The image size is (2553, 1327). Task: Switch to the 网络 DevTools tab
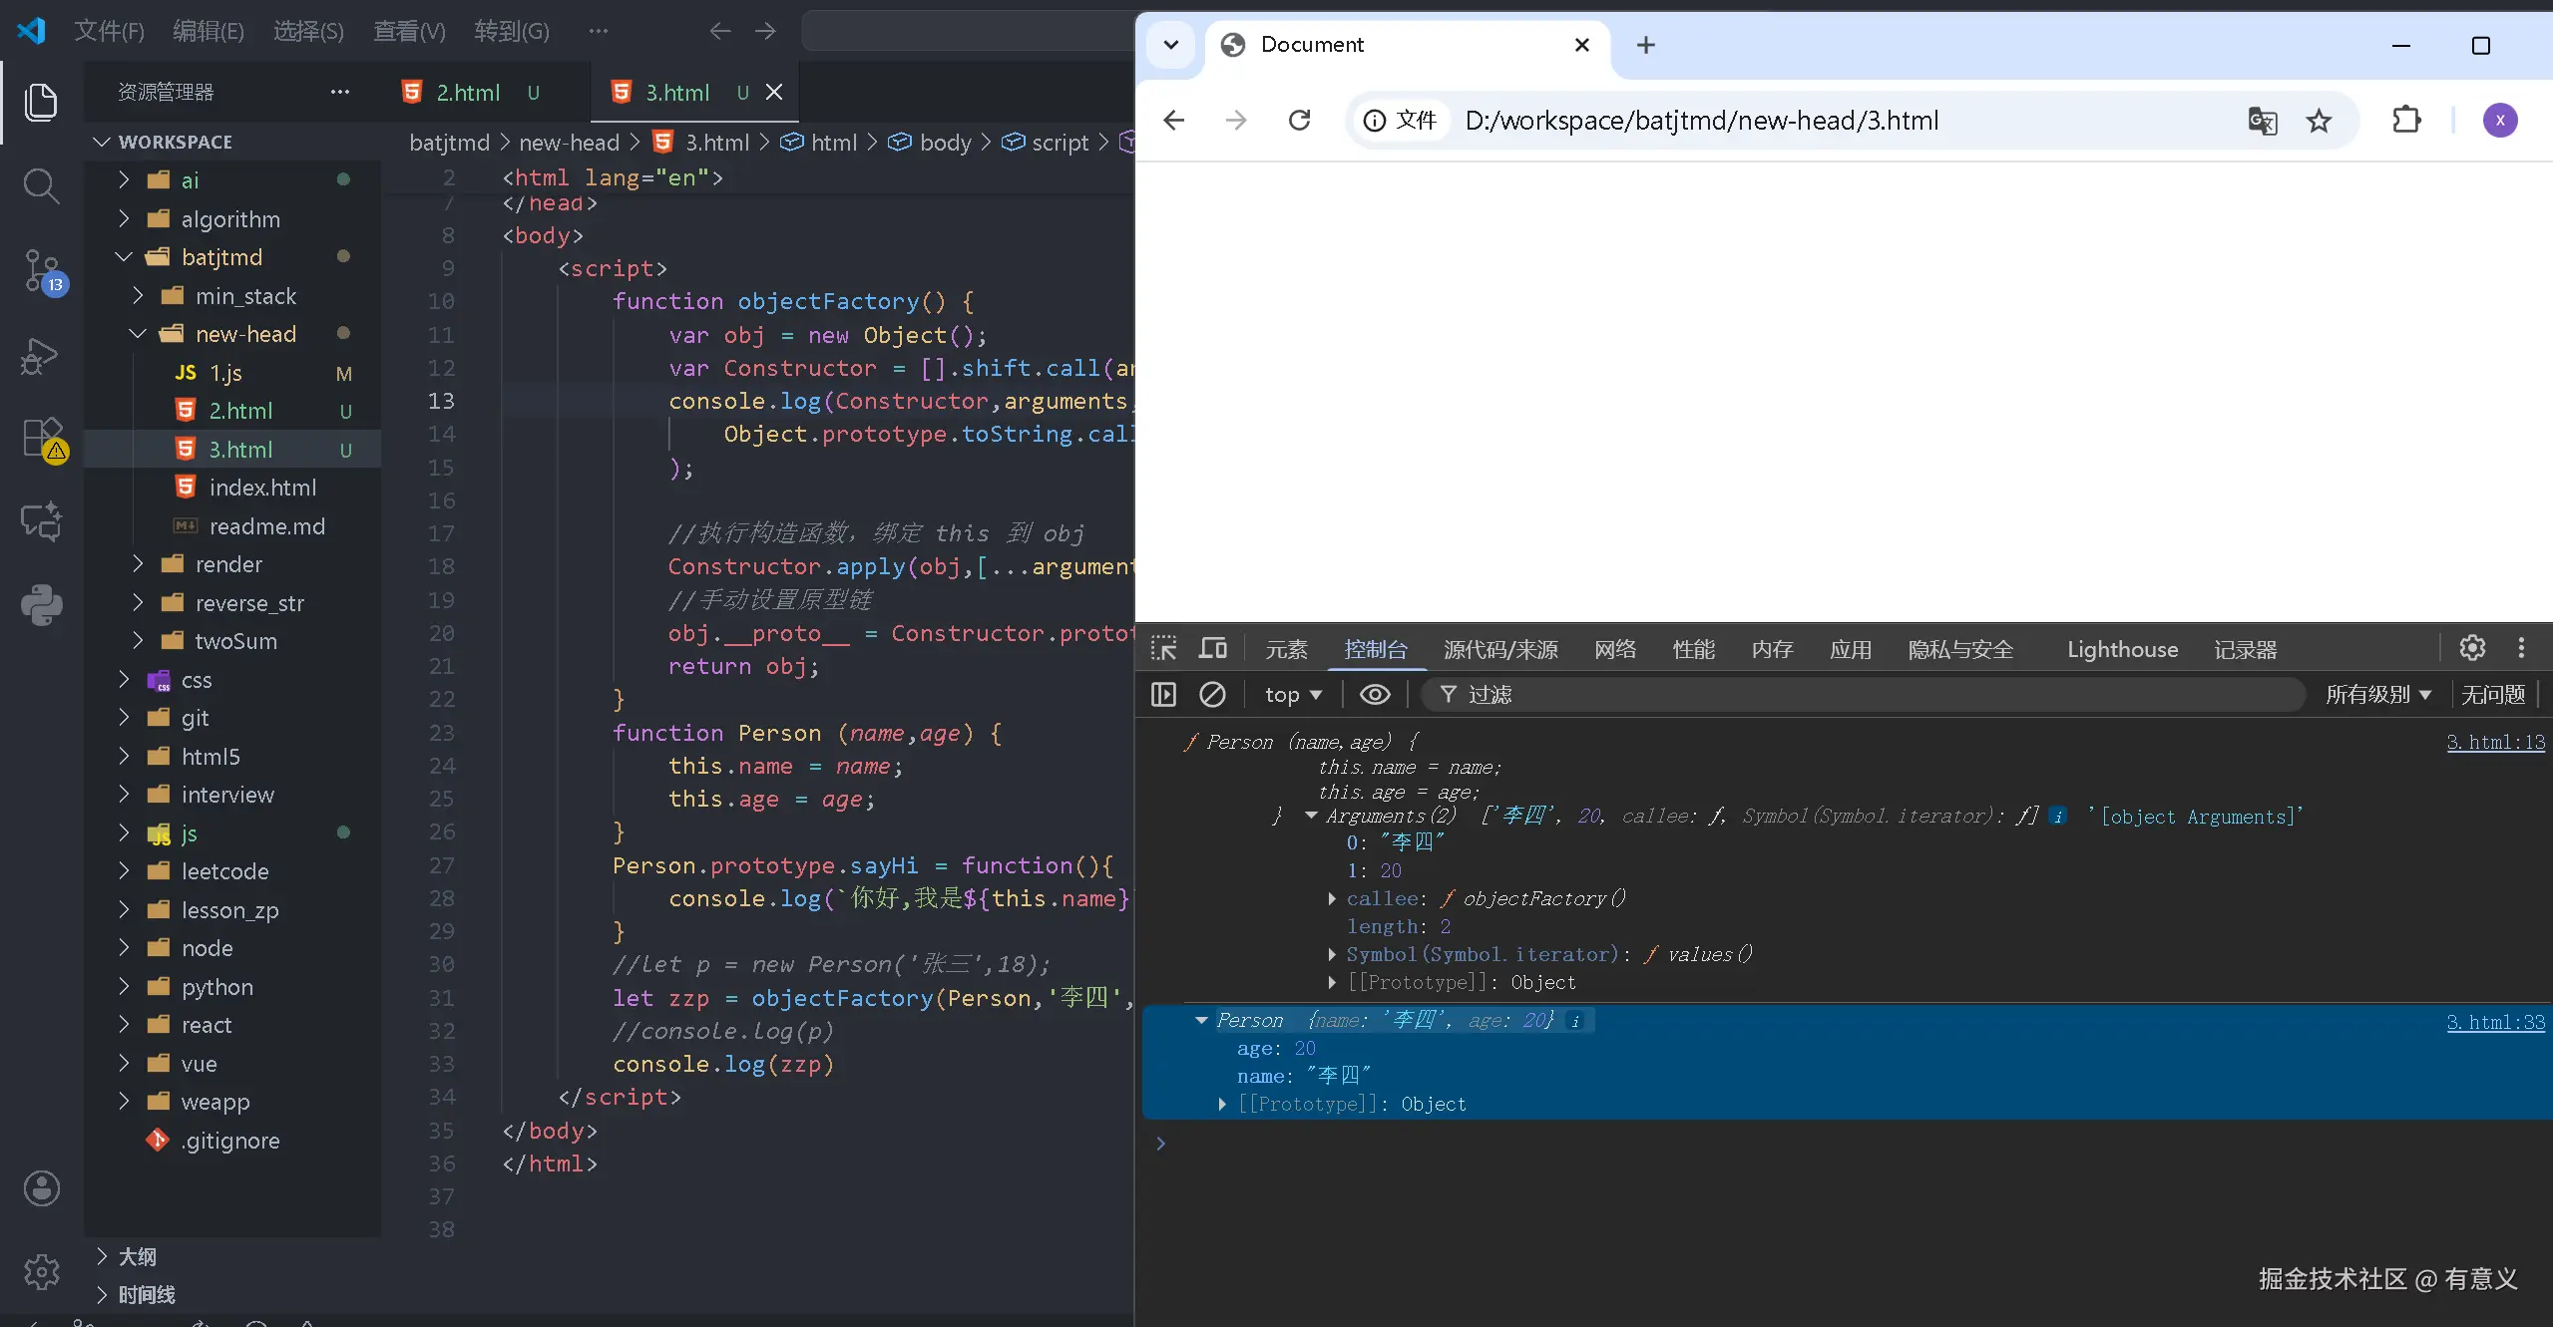point(1614,649)
